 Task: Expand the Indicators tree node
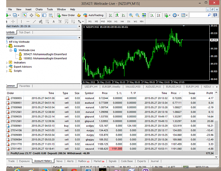(7, 63)
